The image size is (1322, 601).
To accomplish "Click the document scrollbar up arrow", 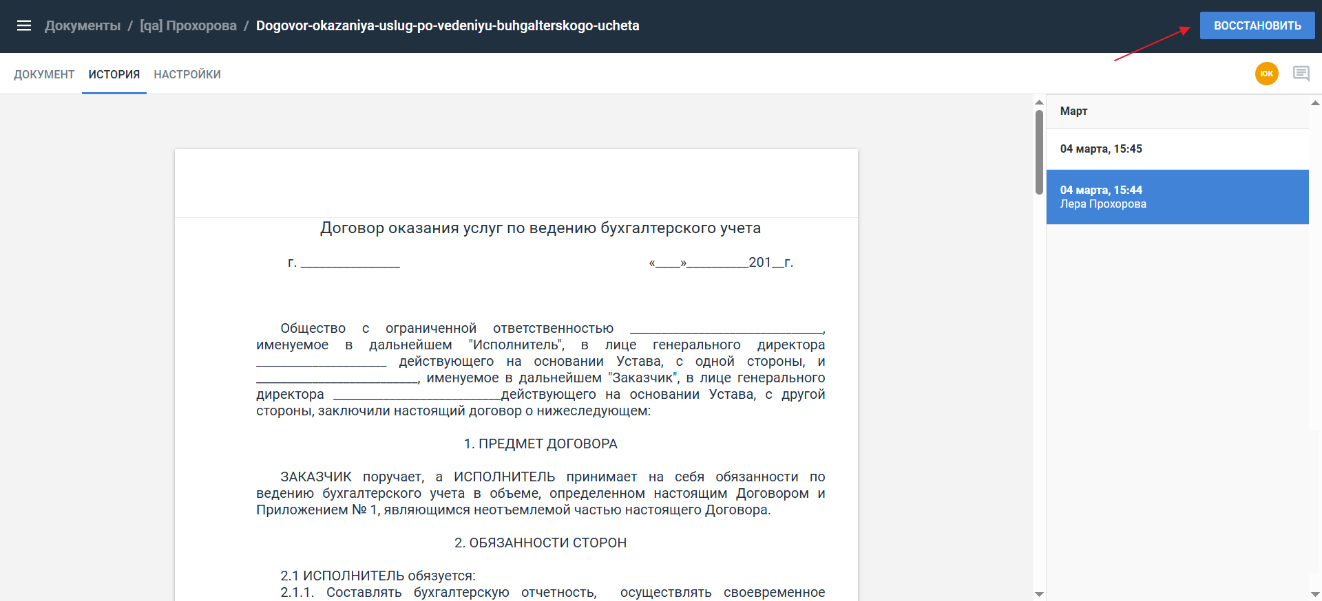I will (1039, 102).
